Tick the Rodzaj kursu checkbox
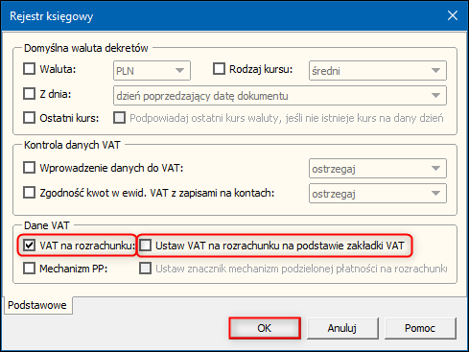Screen dimensions: 469x352 click(219, 69)
